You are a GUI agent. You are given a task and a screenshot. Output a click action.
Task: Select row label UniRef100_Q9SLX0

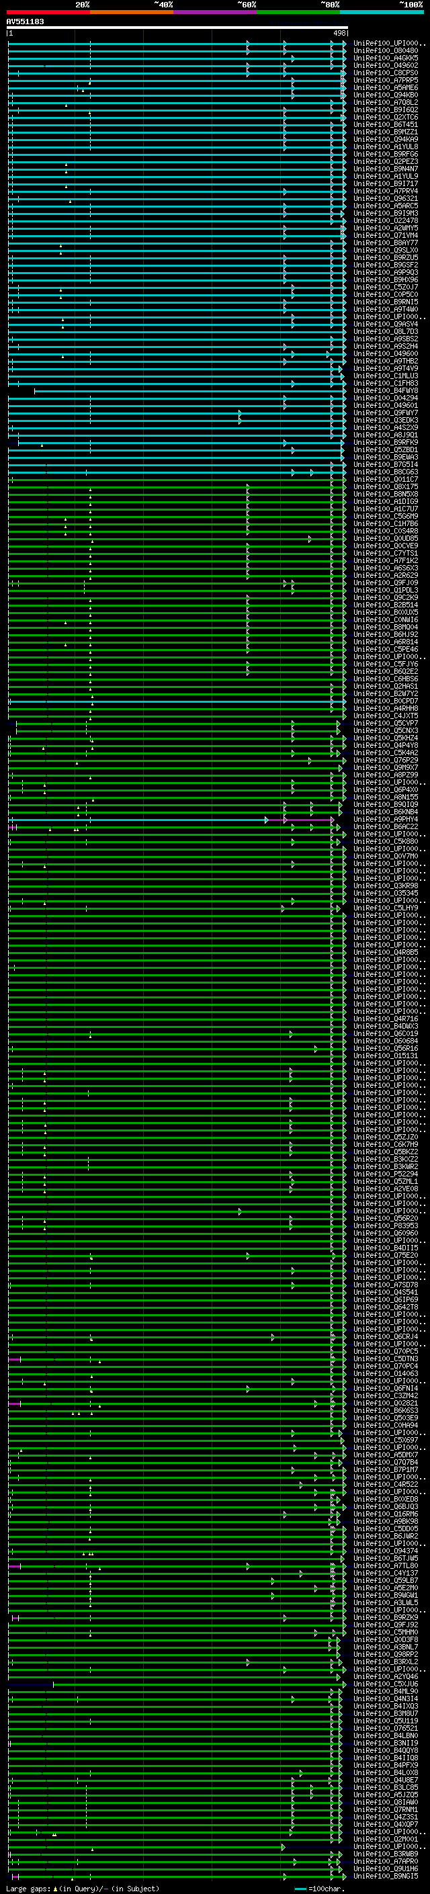point(386,250)
